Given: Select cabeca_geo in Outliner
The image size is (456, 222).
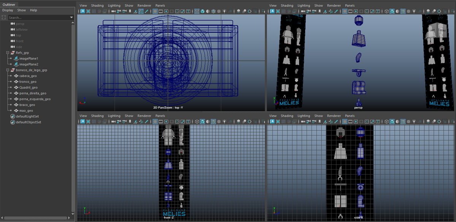Looking at the screenshot, I should (x=28, y=76).
